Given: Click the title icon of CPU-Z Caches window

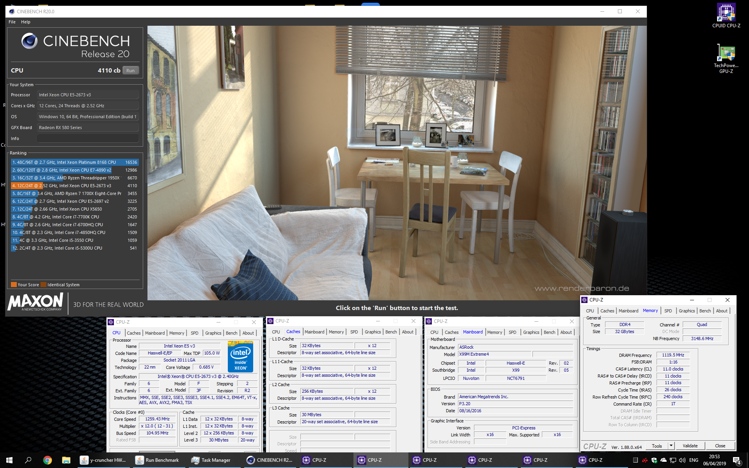Looking at the screenshot, I should [270, 321].
